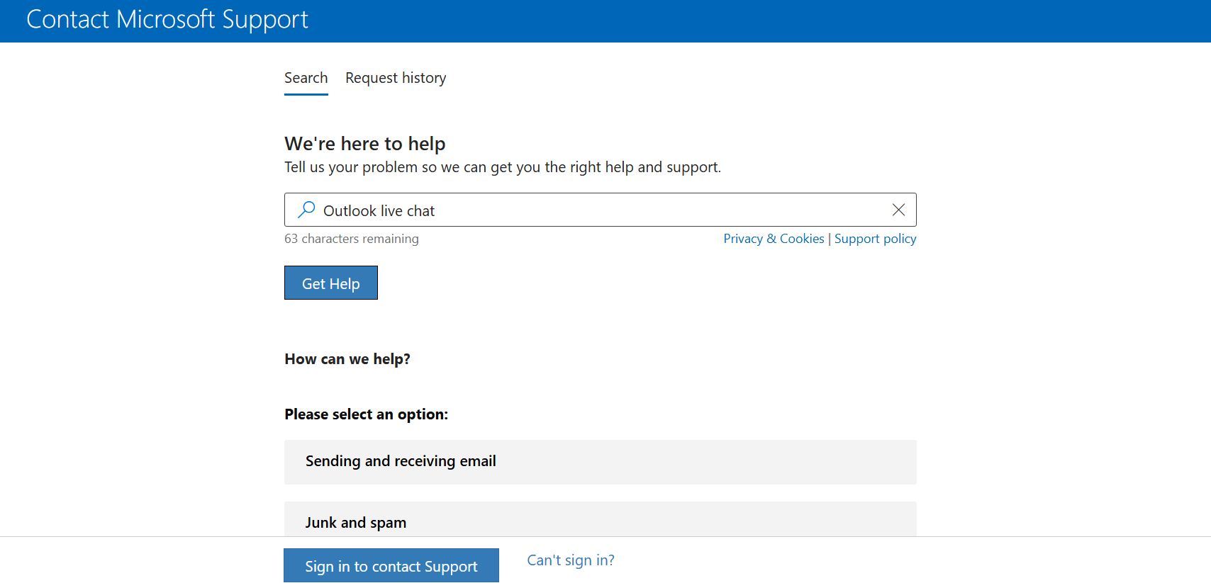Choose the Junk and spam option
The width and height of the screenshot is (1211, 583).
601,519
